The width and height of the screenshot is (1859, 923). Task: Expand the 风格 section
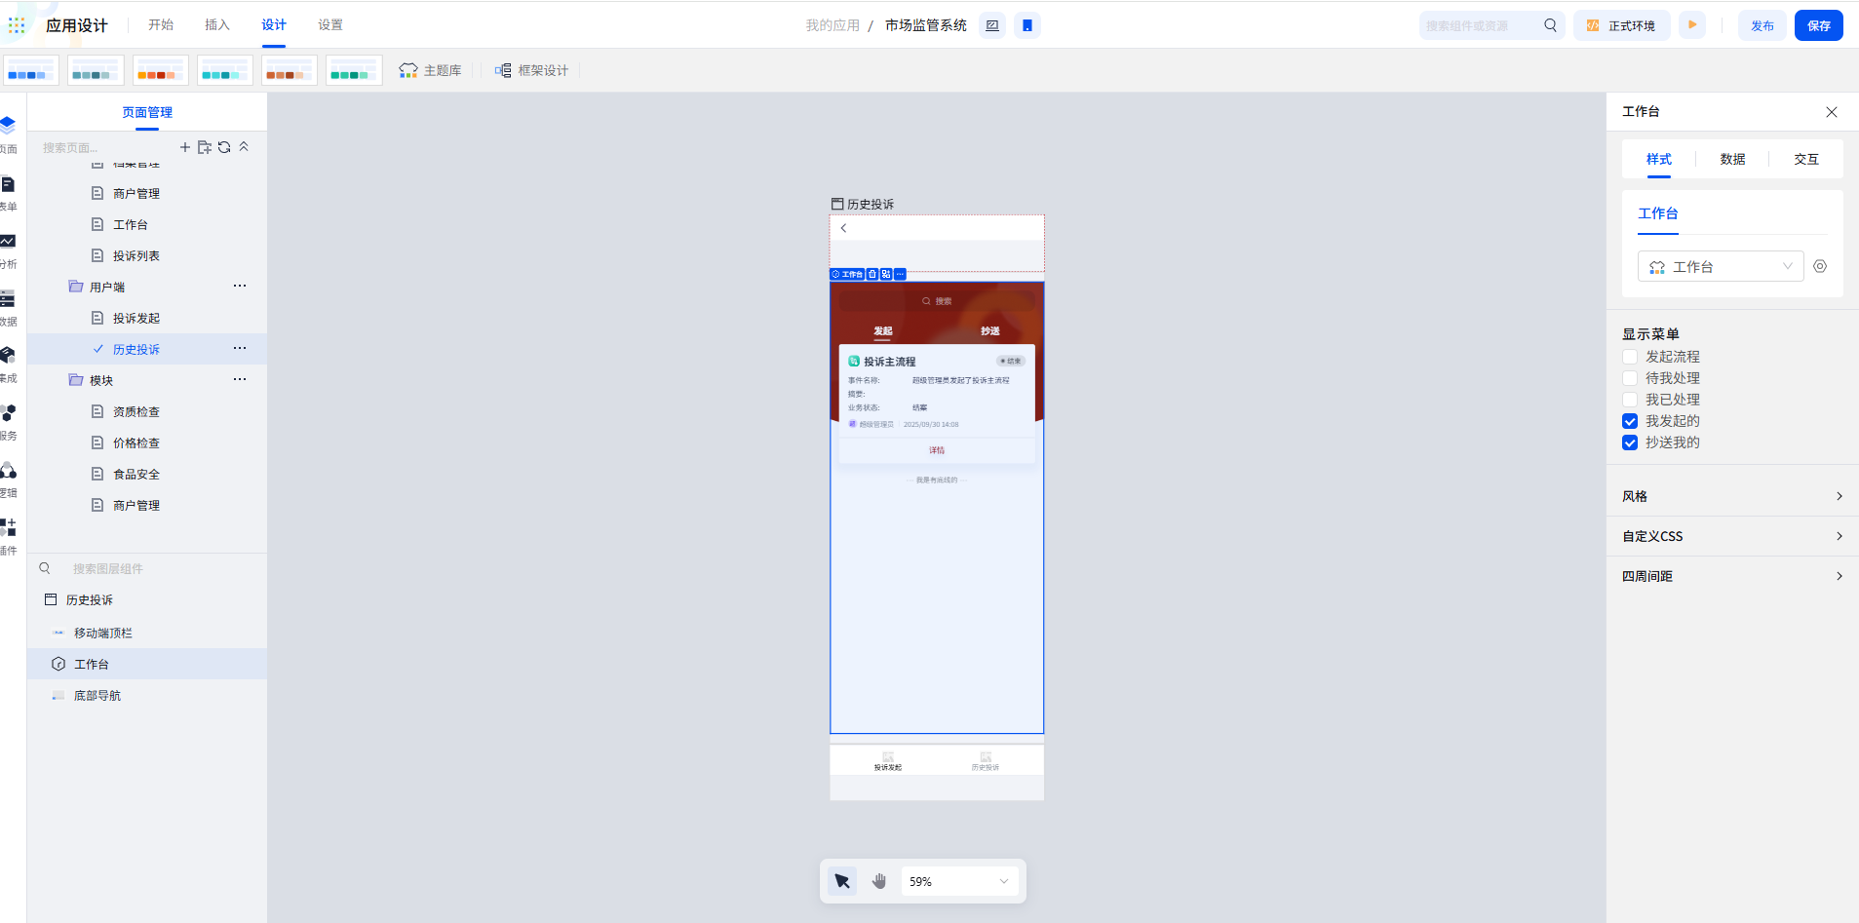pos(1732,496)
